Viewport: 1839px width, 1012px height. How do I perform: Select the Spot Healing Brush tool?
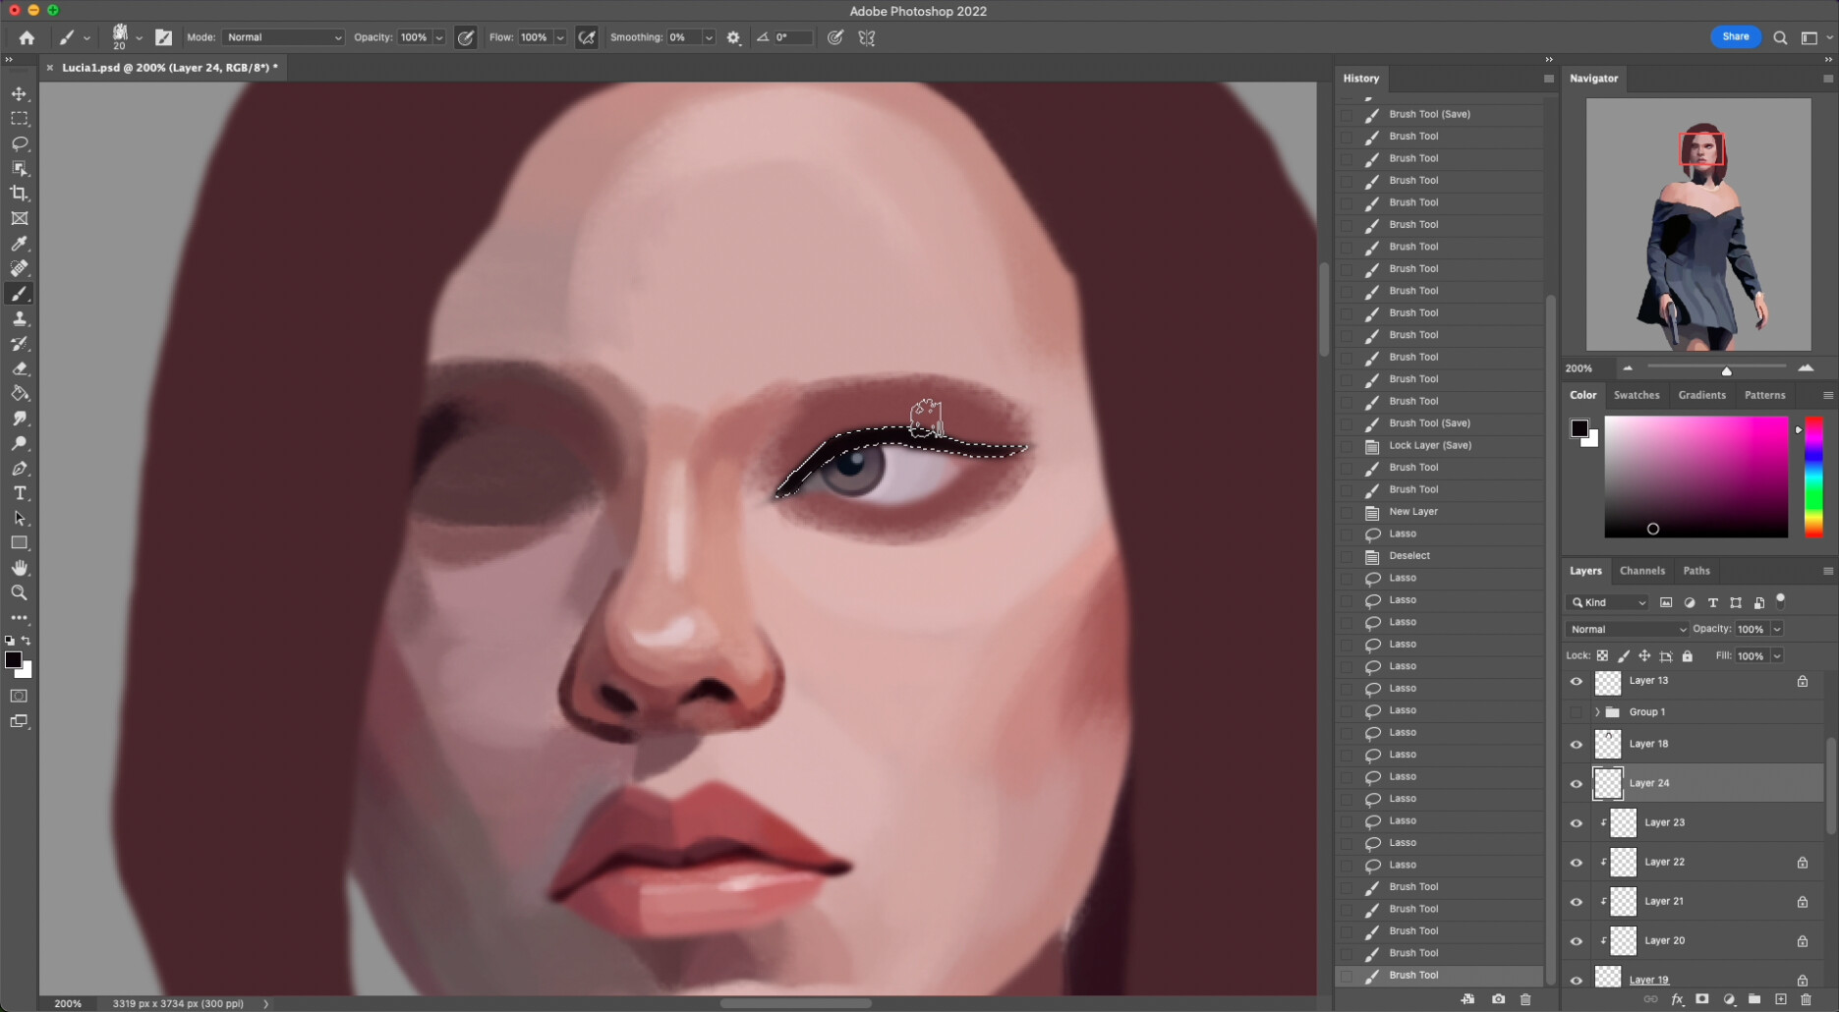(x=20, y=268)
